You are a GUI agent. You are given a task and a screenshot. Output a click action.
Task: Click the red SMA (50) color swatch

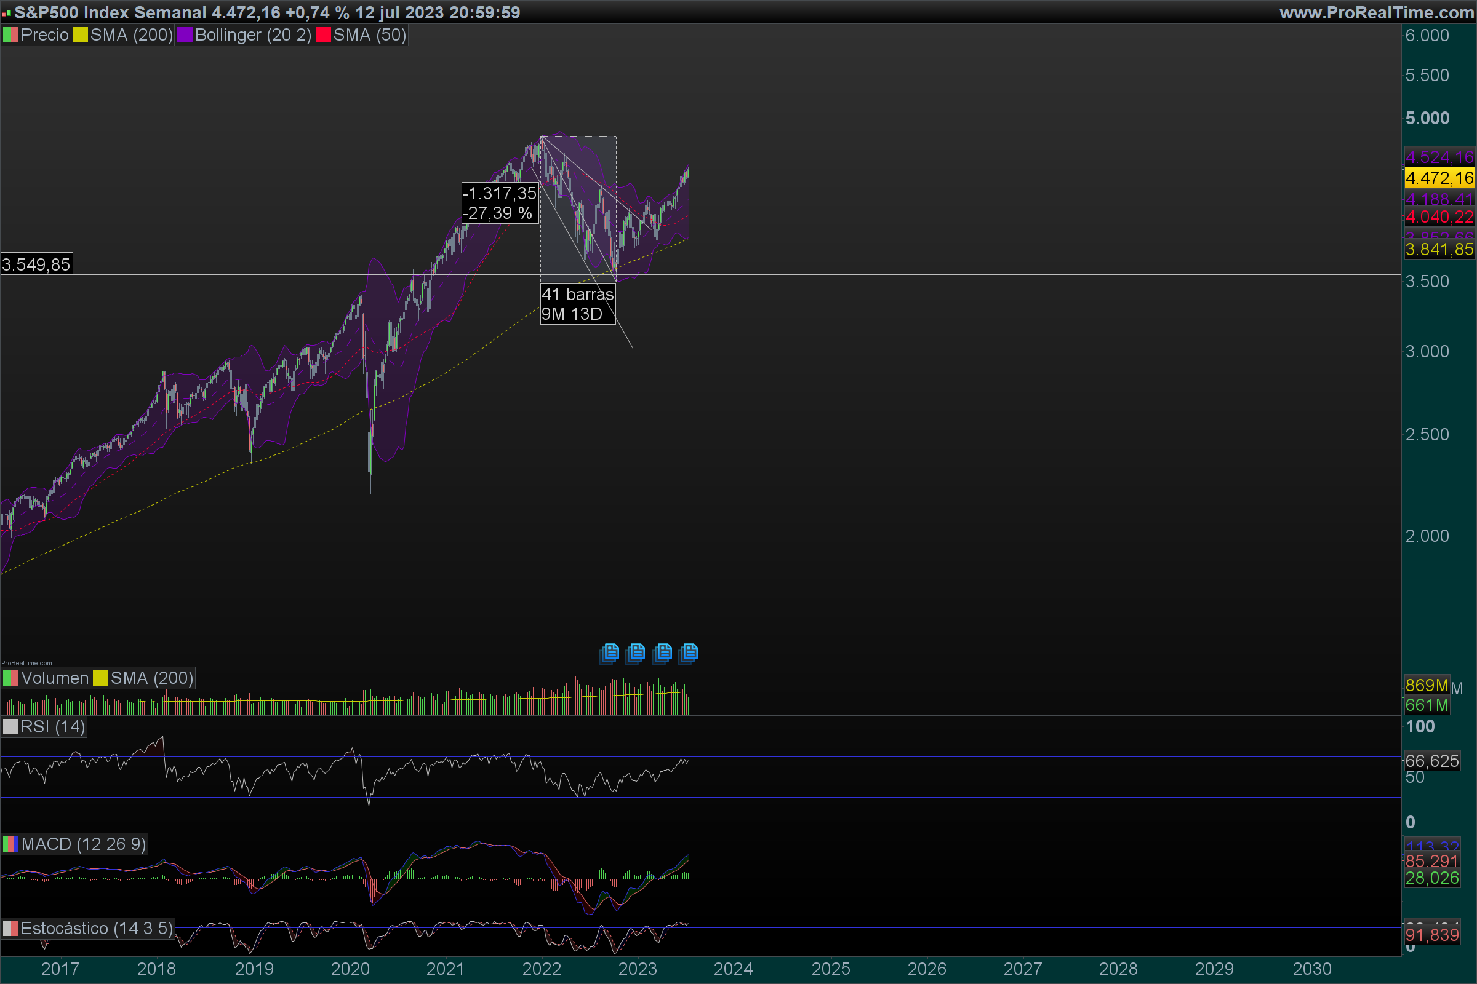pyautogui.click(x=322, y=35)
